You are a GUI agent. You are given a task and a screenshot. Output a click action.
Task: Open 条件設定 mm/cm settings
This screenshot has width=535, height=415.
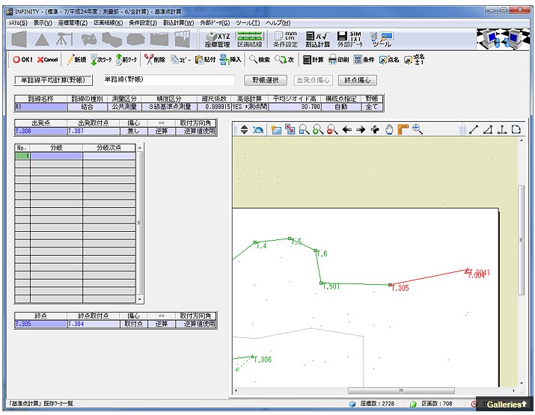(x=285, y=40)
